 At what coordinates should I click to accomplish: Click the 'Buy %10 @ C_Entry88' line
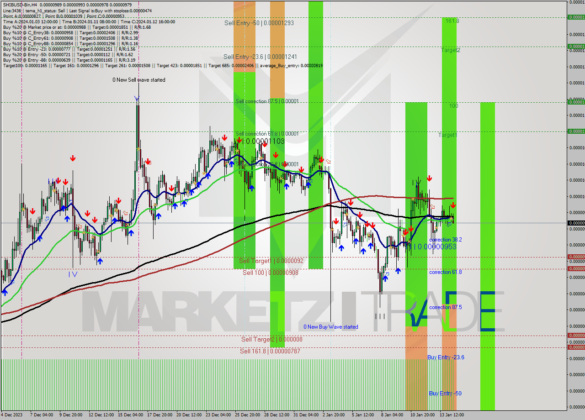[x=70, y=43]
